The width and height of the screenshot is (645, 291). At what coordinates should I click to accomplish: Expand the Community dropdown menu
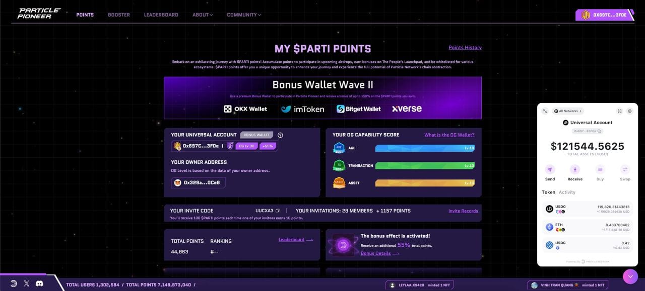coord(244,15)
